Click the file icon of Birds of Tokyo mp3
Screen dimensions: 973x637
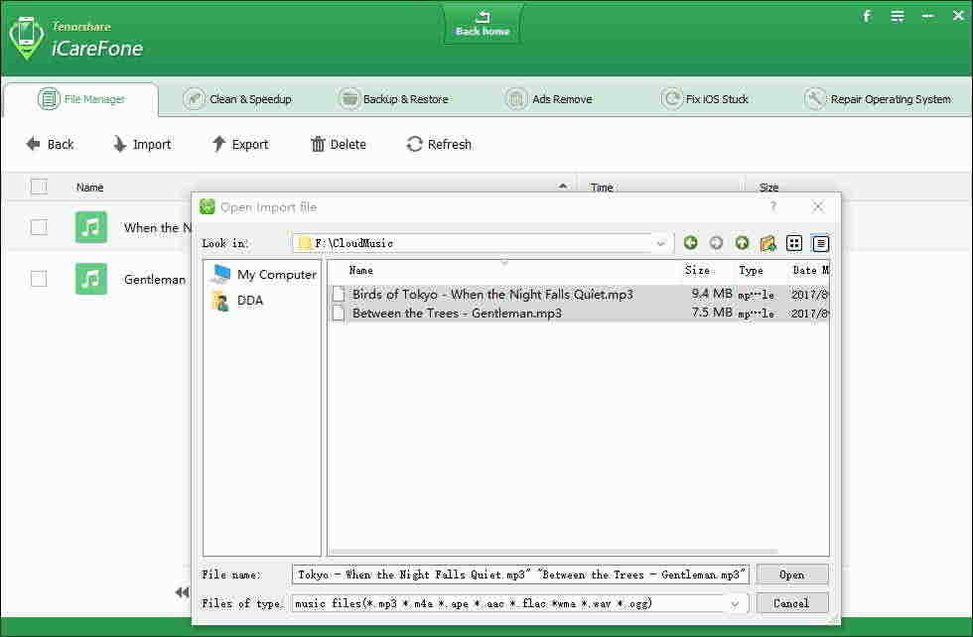coord(339,294)
